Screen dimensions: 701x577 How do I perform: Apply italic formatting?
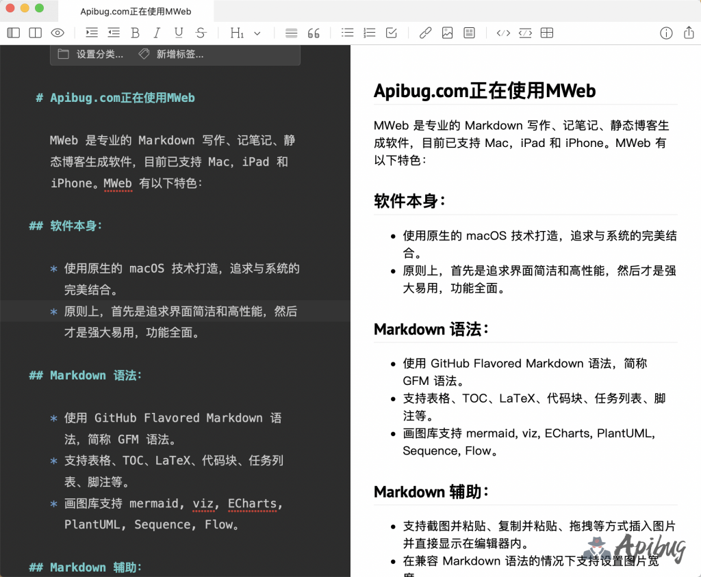tap(157, 33)
